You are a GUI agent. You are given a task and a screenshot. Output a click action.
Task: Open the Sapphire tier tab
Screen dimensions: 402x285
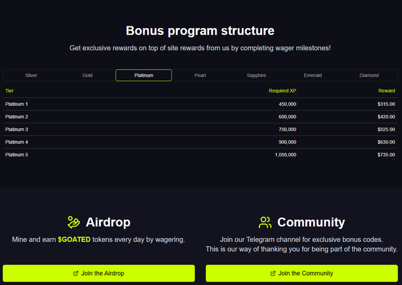tap(256, 75)
